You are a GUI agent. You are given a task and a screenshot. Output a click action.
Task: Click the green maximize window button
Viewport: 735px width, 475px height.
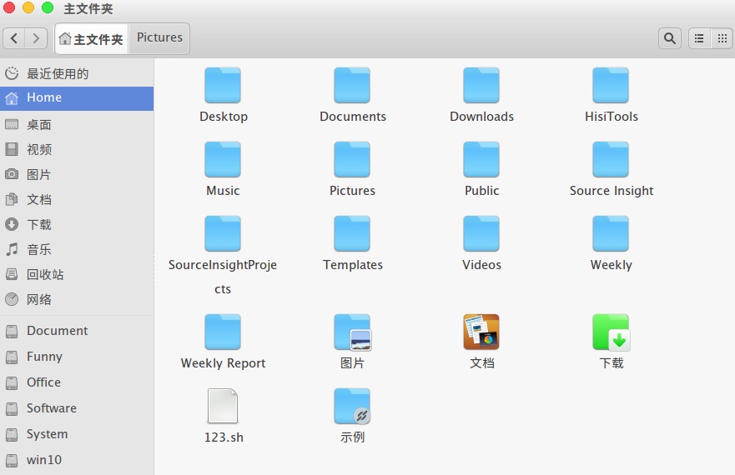[x=48, y=7]
